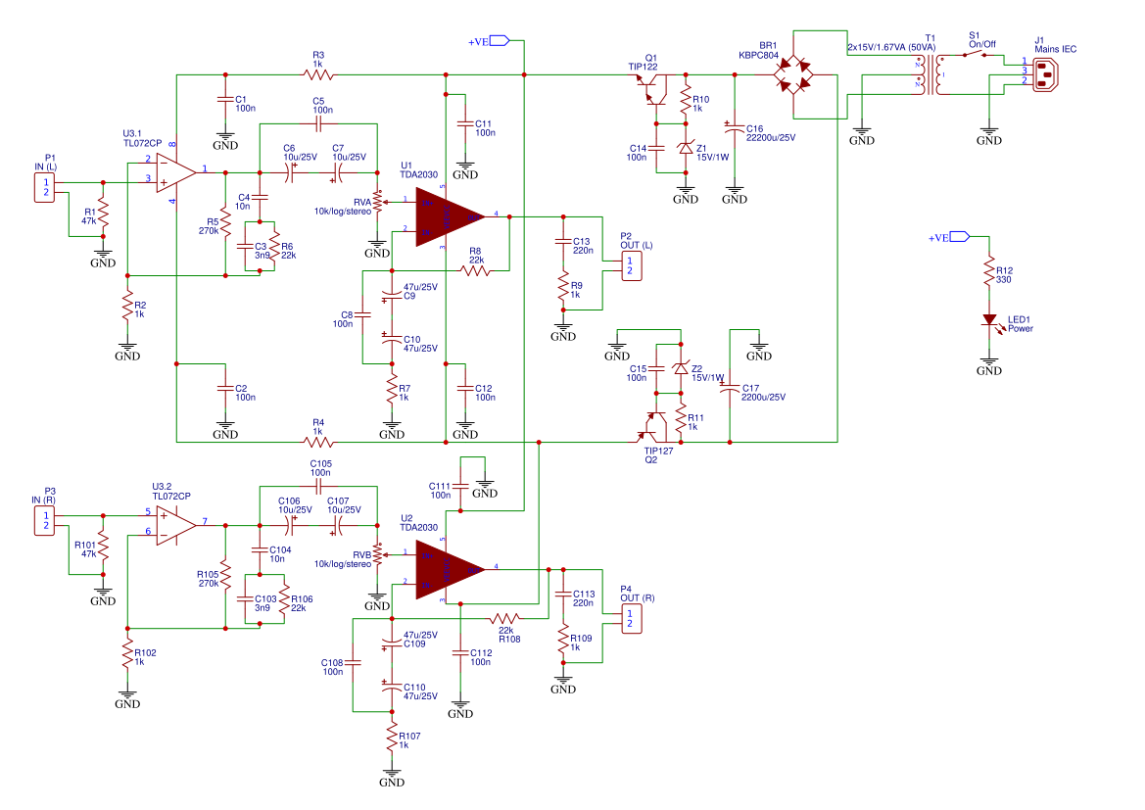Click the '10k/log/stereo' label under RVA
The image size is (1145, 810).
pos(343,212)
